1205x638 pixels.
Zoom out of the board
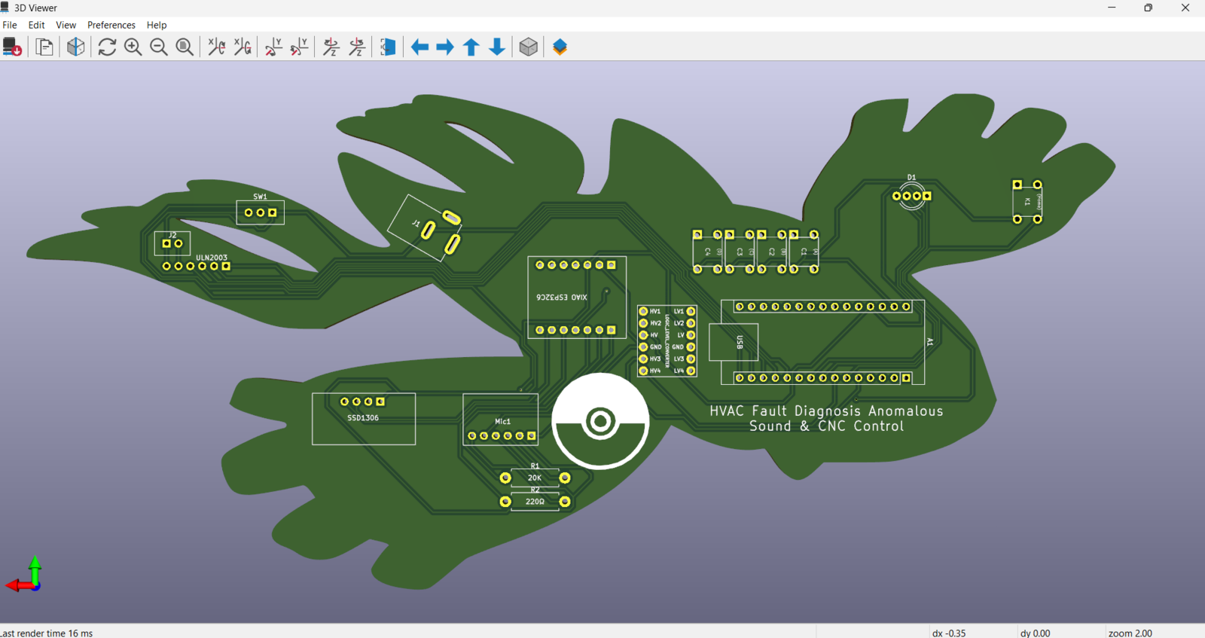pos(159,47)
